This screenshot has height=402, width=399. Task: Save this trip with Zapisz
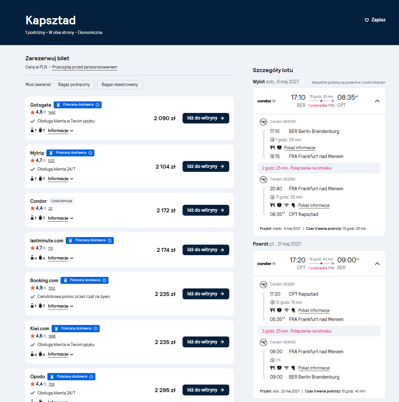pos(375,20)
